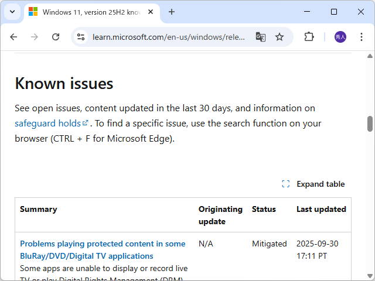Viewport: 375px width, 281px height.
Task: Open new tab with plus button
Action: pos(172,12)
